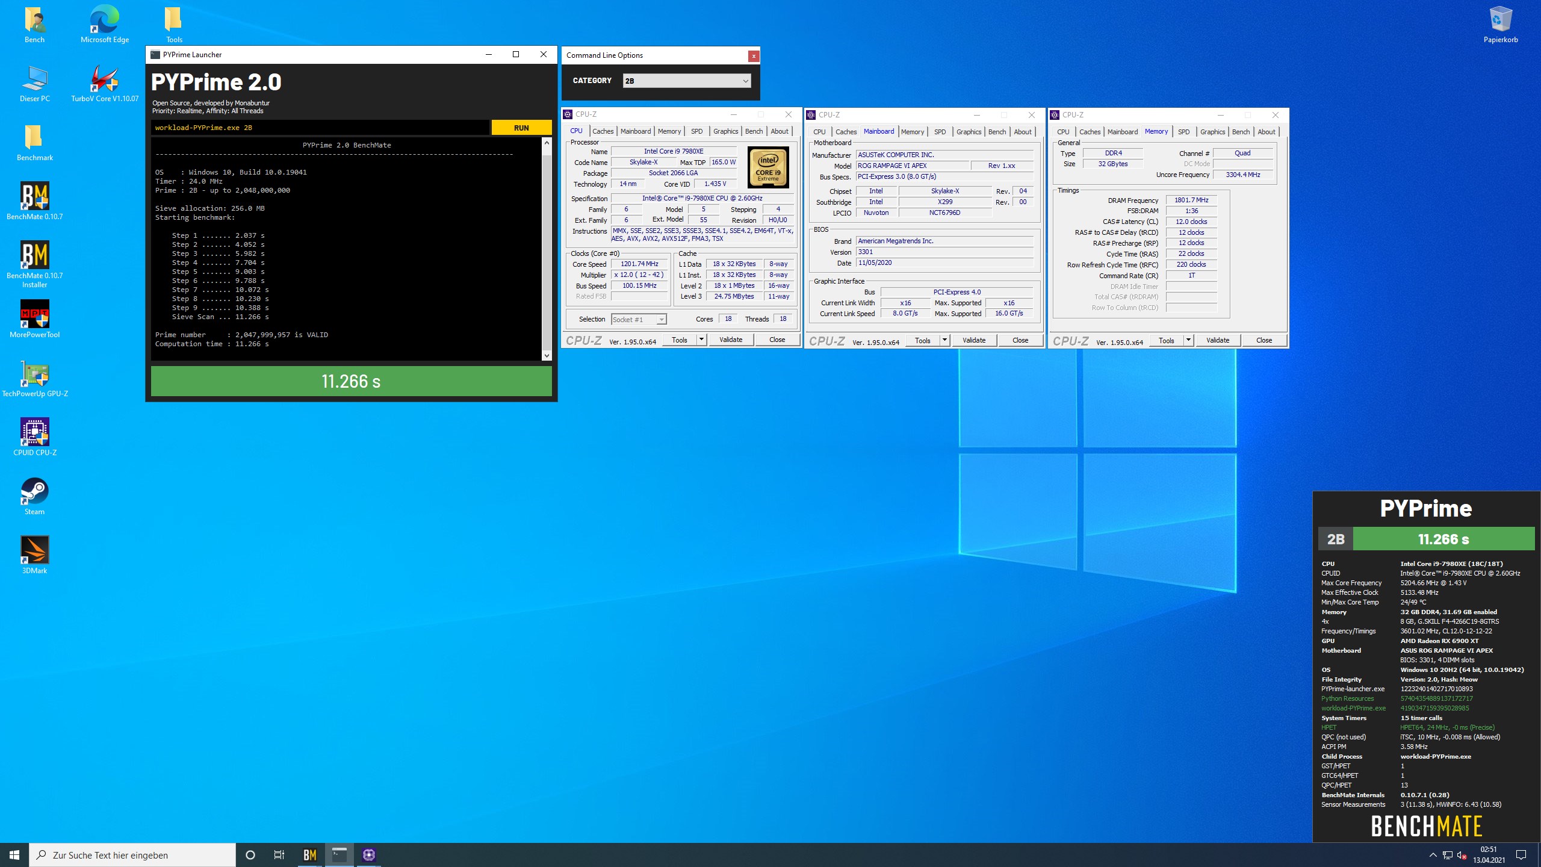This screenshot has width=1541, height=867.
Task: Switch to PYPrime Launcher taskbar button
Action: (x=340, y=855)
